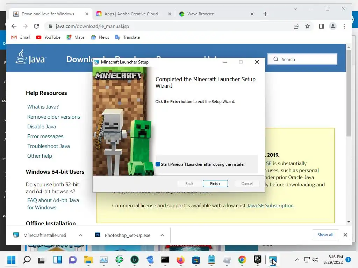
Task: Open volume control in system tray
Action: (315, 260)
